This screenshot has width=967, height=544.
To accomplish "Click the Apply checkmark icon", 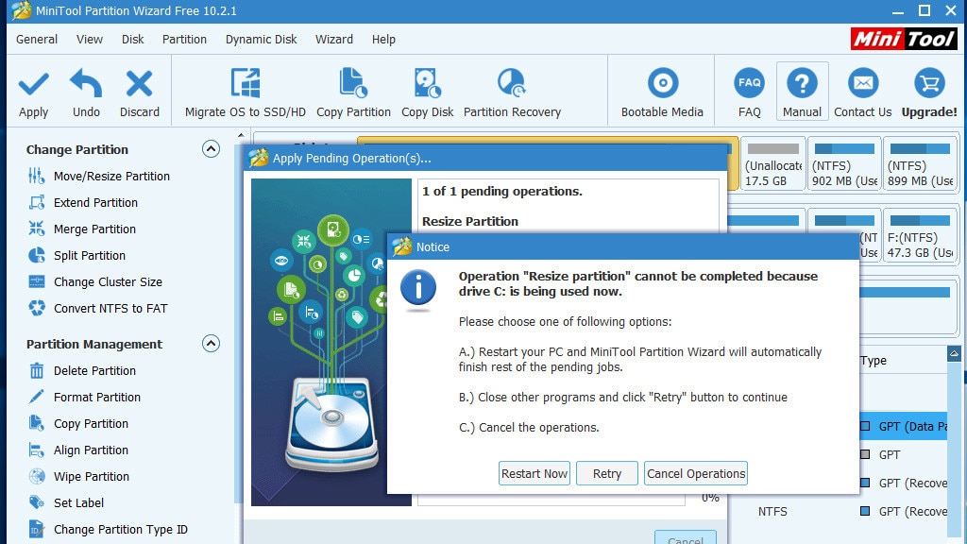I will click(x=33, y=84).
